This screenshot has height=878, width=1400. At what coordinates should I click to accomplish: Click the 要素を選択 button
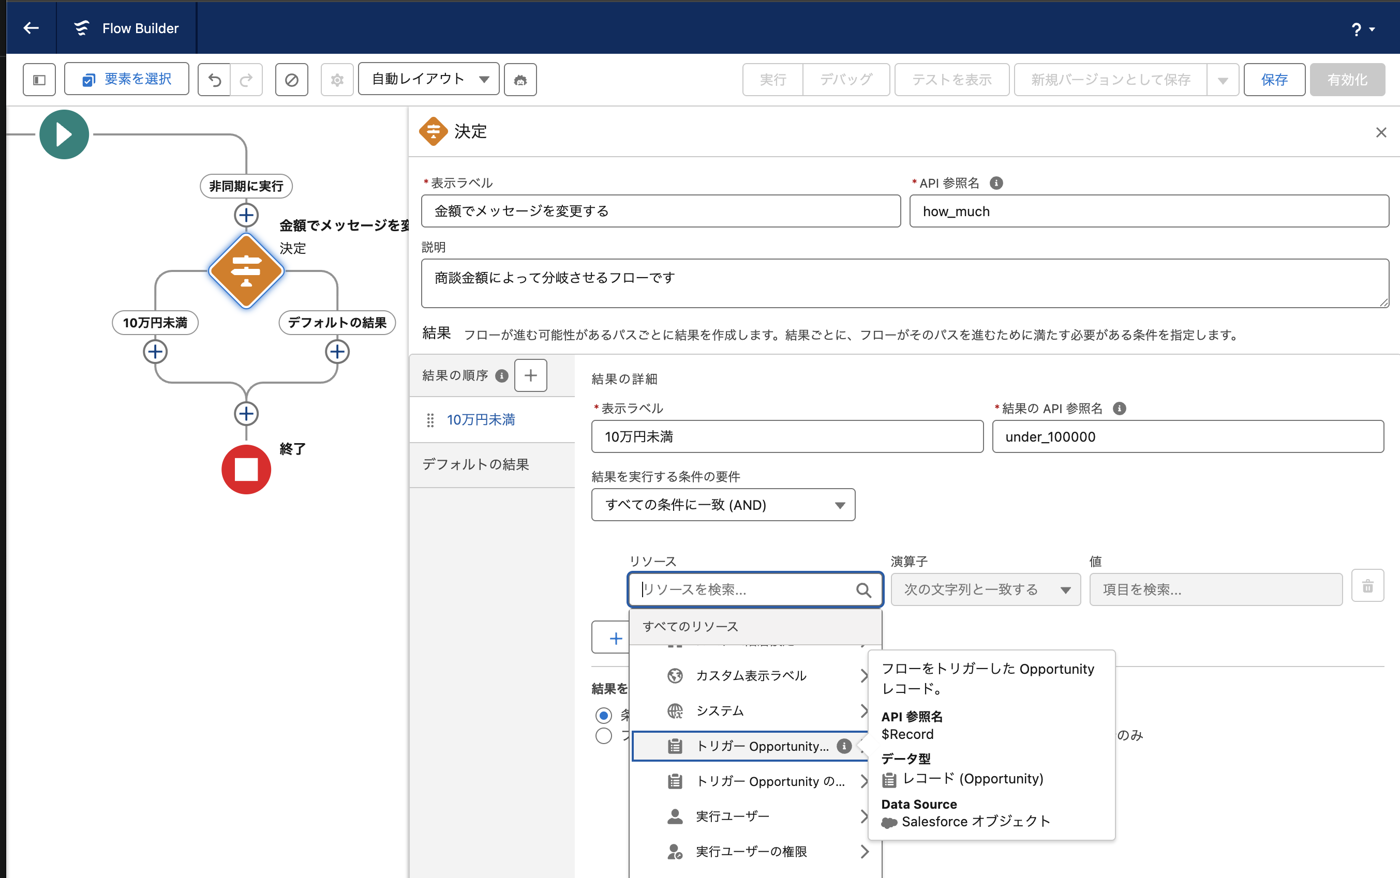click(x=127, y=79)
